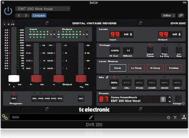Click the Factory Presets/Reverb path text

(124, 97)
